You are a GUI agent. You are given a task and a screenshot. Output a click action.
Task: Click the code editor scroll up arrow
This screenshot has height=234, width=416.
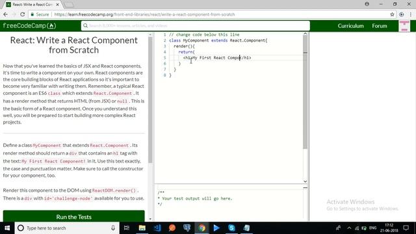(x=305, y=34)
